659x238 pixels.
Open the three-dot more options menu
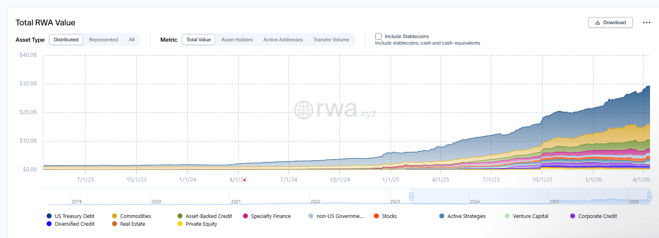point(646,22)
